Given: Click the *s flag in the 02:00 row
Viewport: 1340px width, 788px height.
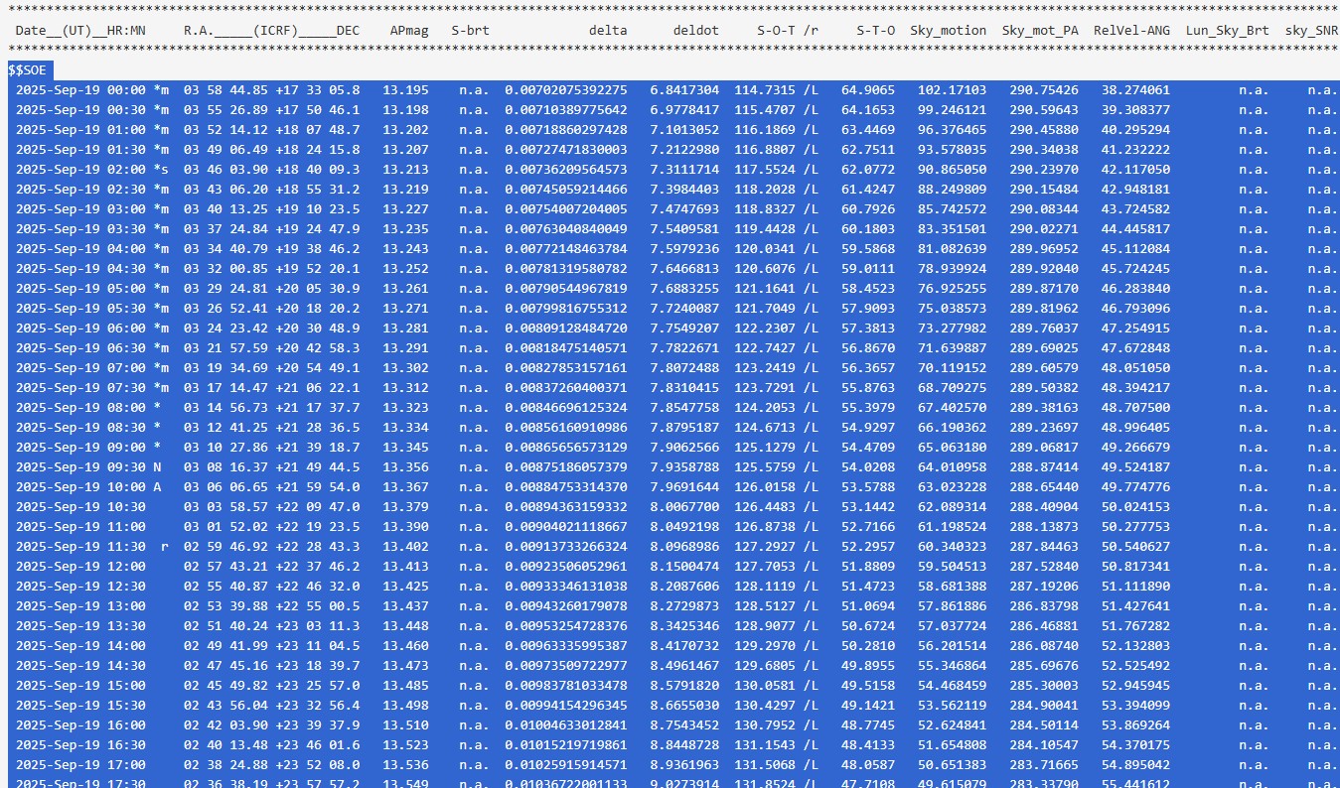Looking at the screenshot, I should [x=161, y=170].
